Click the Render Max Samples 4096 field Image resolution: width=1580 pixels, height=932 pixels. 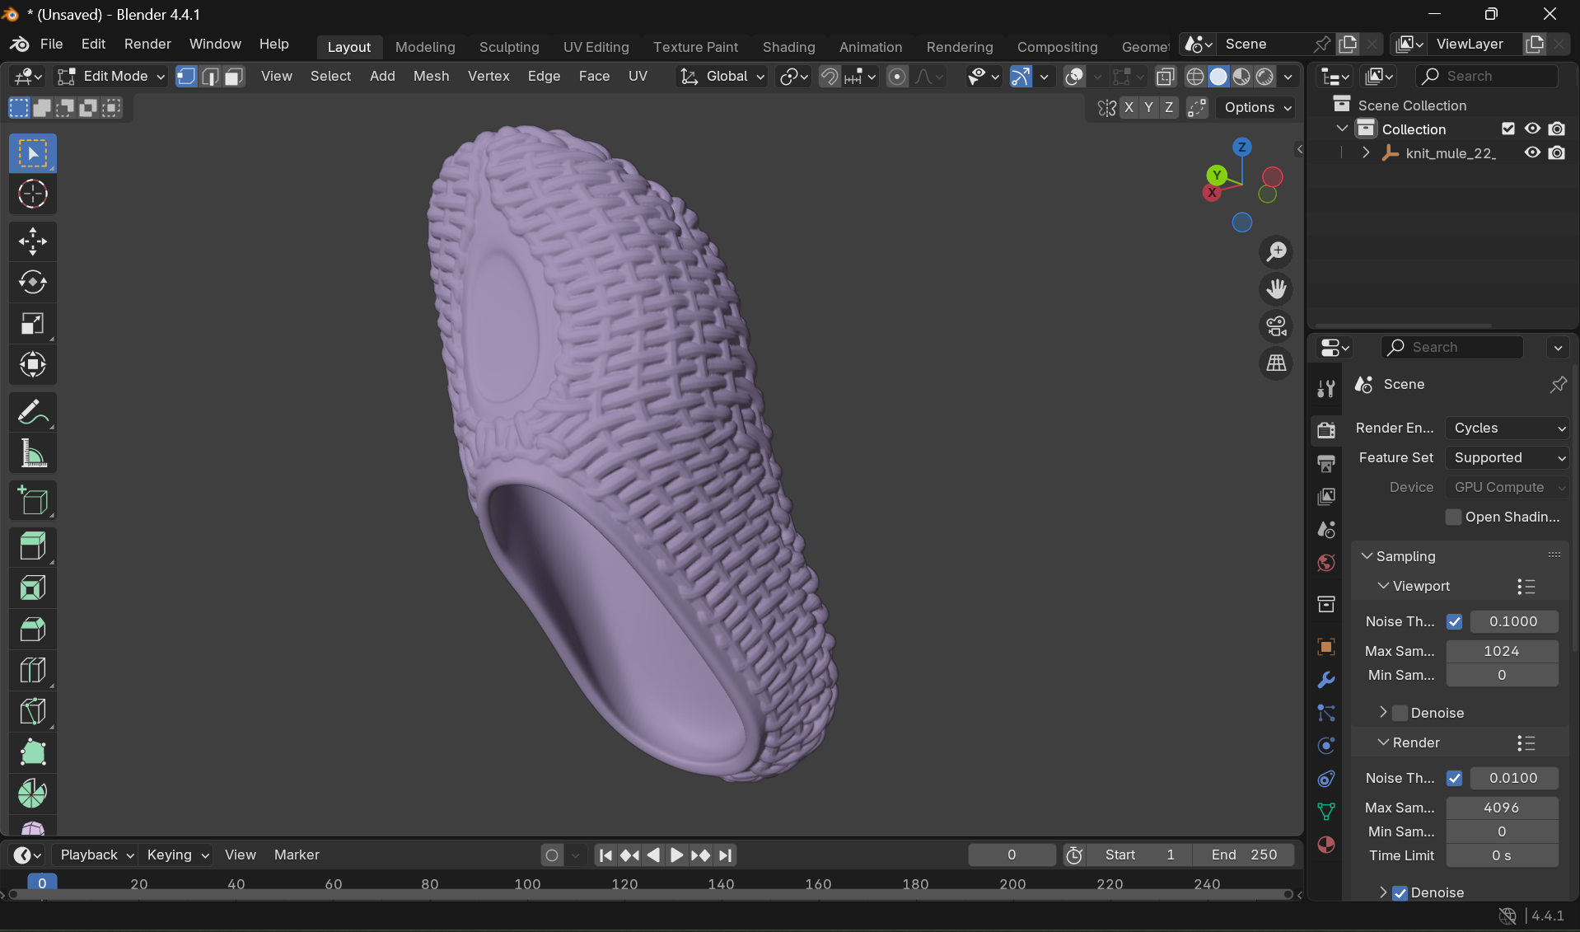(1501, 808)
